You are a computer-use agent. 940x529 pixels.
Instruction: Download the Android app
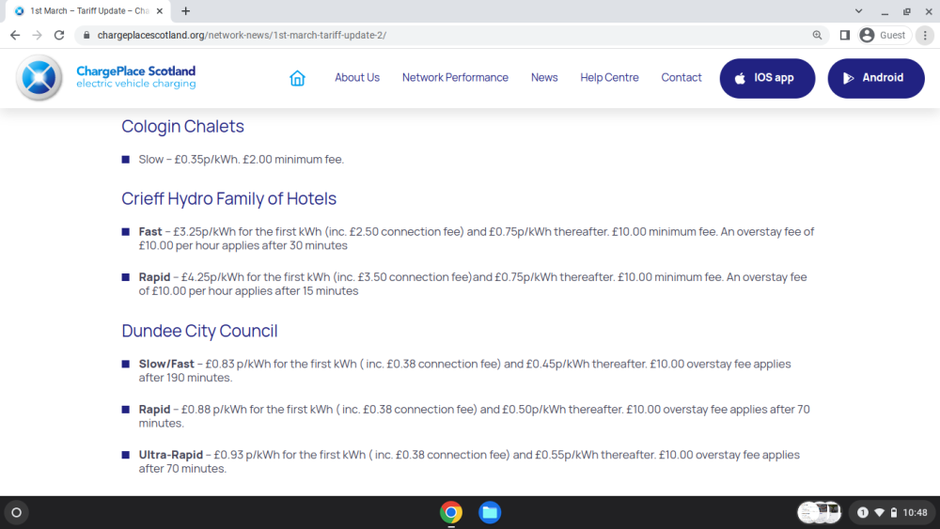coord(876,78)
